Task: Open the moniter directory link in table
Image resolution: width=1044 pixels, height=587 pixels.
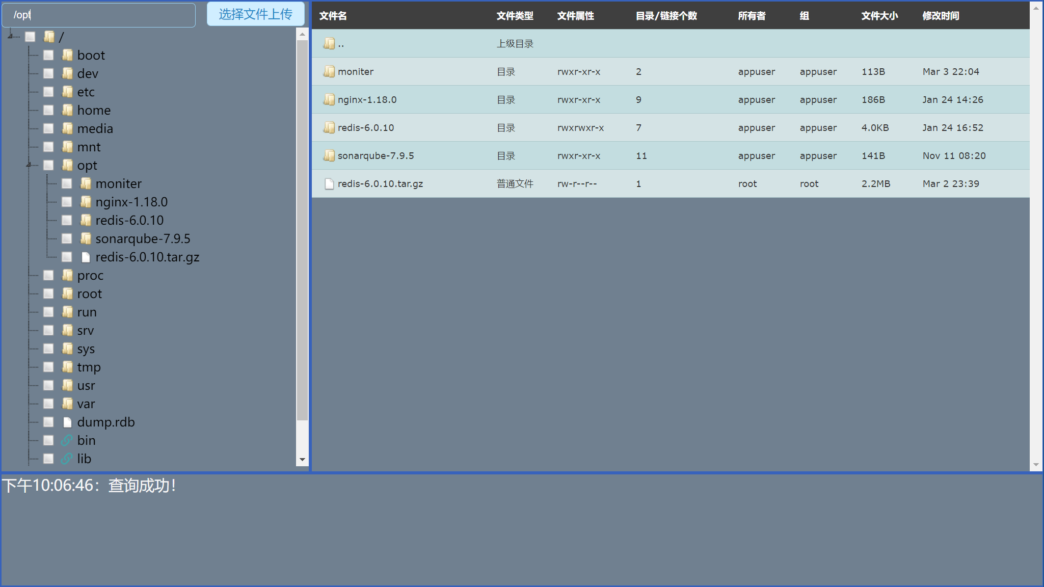Action: click(x=356, y=71)
